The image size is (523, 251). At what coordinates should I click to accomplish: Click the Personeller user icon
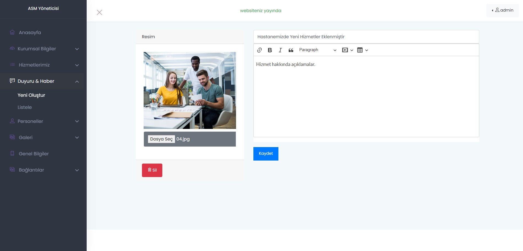click(x=12, y=121)
